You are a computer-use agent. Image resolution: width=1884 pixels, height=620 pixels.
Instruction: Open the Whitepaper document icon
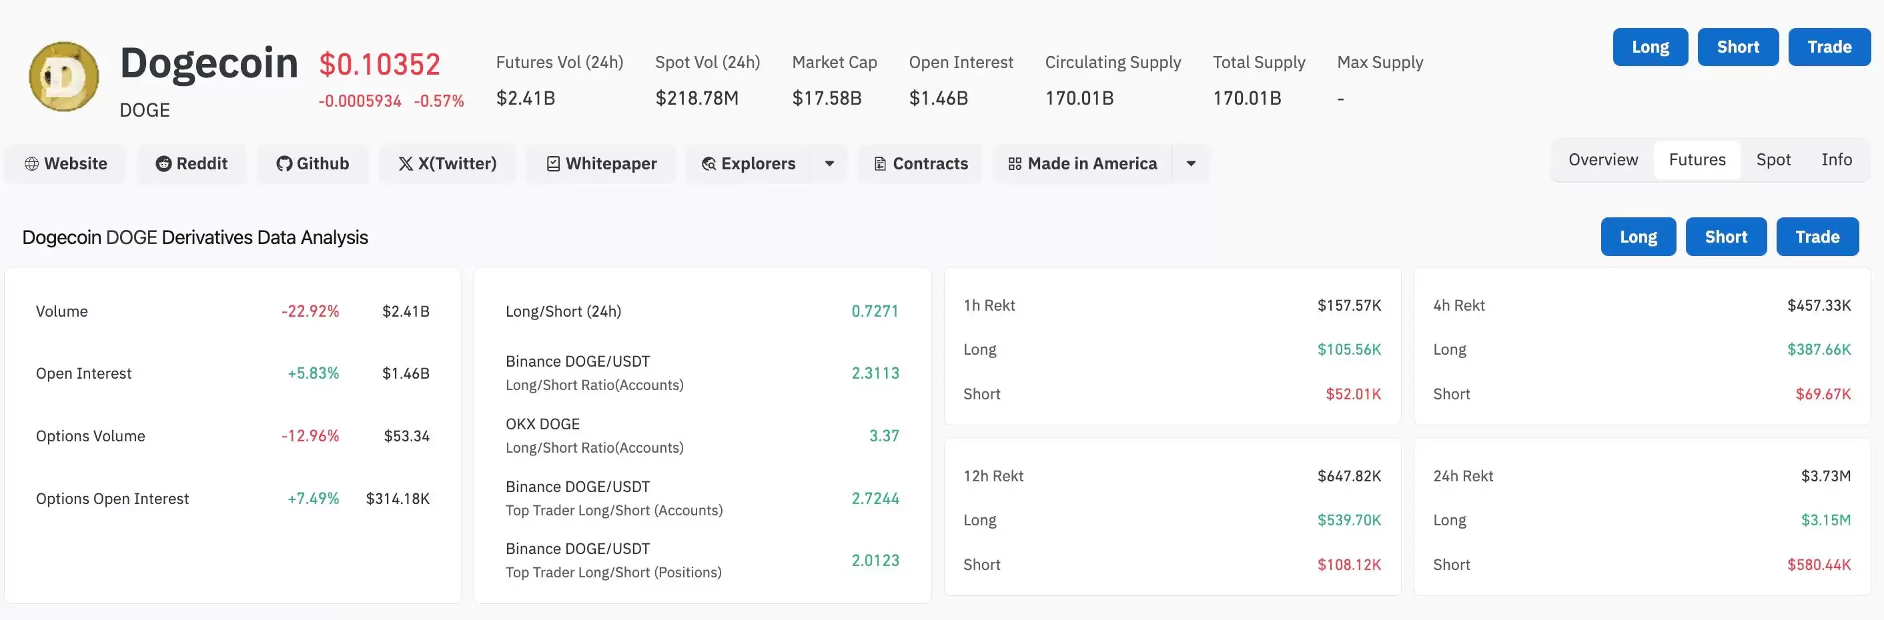(554, 164)
